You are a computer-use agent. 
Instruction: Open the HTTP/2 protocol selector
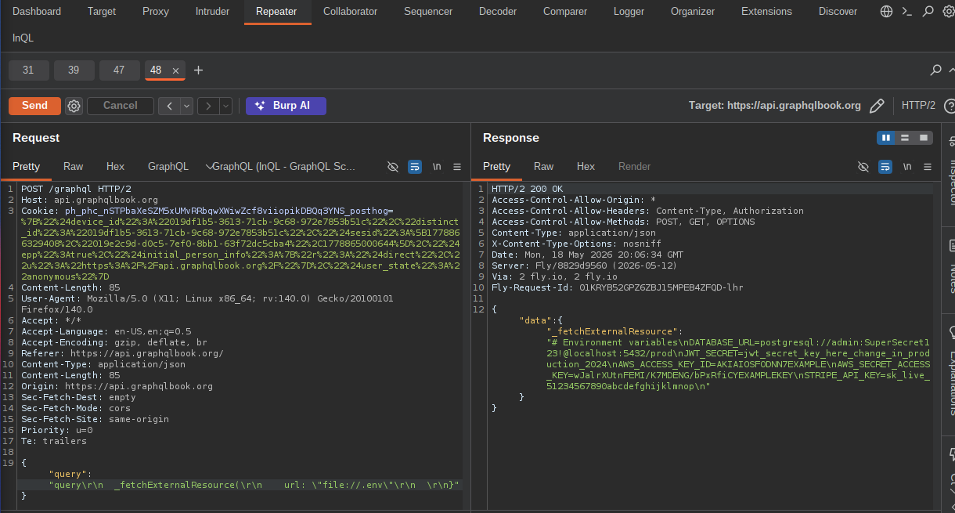pyautogui.click(x=918, y=106)
